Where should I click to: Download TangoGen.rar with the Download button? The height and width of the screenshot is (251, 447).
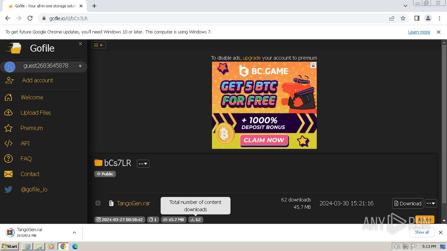point(408,203)
